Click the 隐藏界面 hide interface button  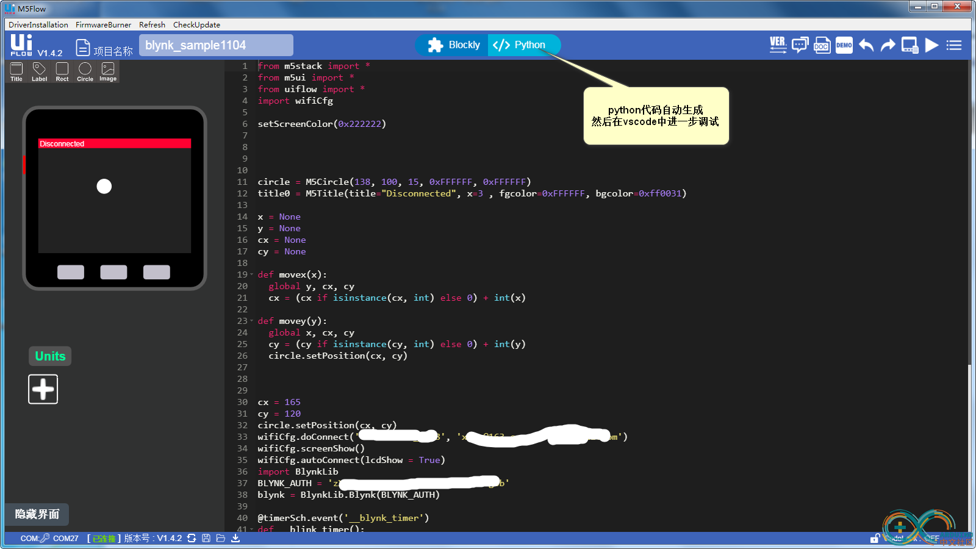pyautogui.click(x=37, y=514)
